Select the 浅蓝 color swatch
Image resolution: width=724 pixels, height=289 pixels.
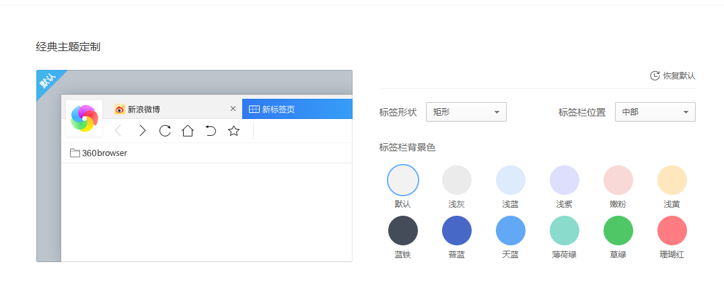(x=511, y=180)
